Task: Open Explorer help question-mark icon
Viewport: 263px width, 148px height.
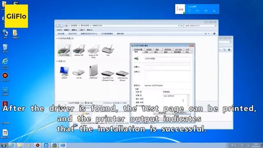Action: click(x=215, y=34)
